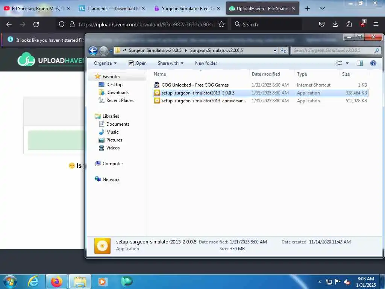Switch to the TLauncher — Download tab
Image resolution: width=385 pixels, height=289 pixels.
click(112, 8)
